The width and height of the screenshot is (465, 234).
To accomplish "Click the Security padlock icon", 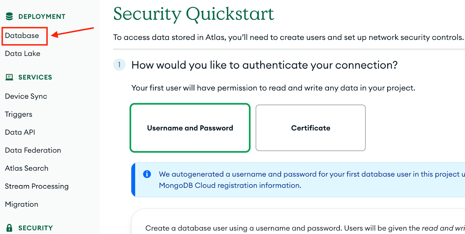I will 9,228.
